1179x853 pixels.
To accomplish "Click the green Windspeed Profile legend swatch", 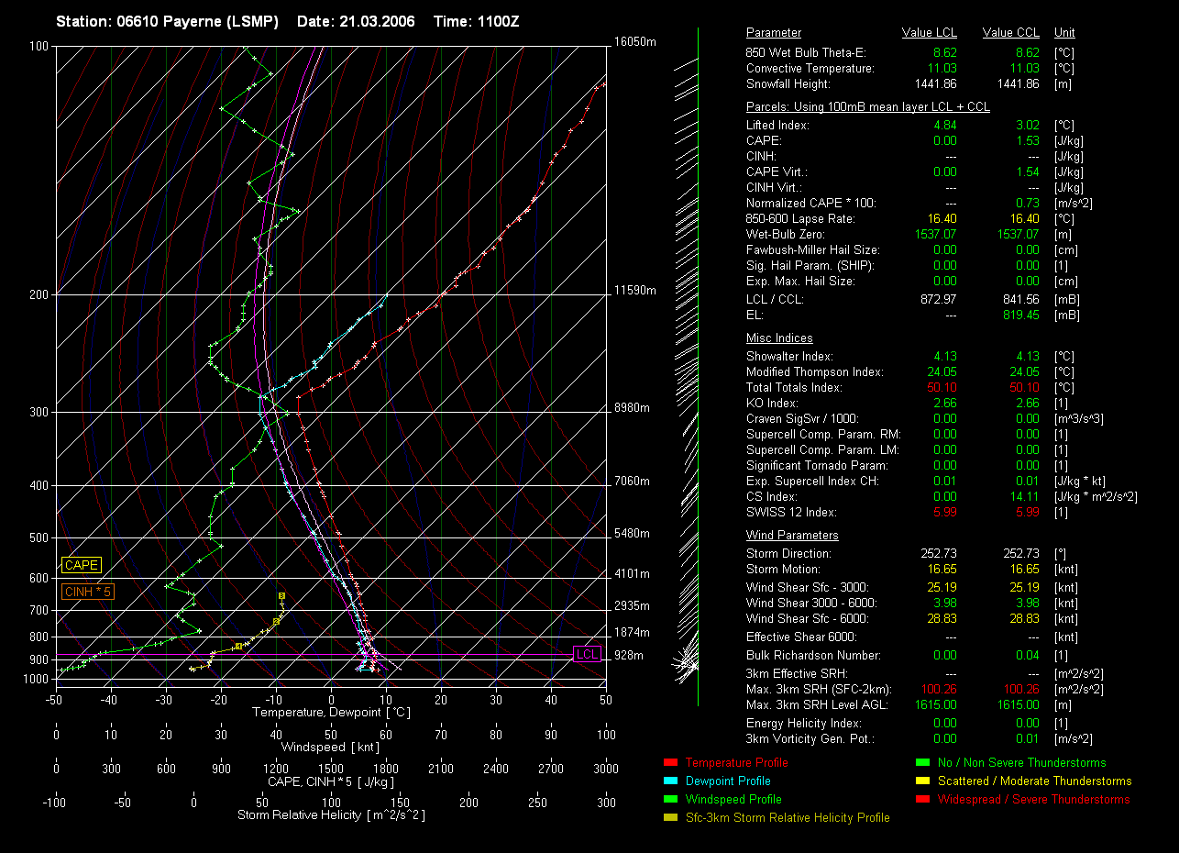I will click(669, 799).
